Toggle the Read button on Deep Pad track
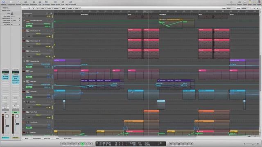 [29, 87]
